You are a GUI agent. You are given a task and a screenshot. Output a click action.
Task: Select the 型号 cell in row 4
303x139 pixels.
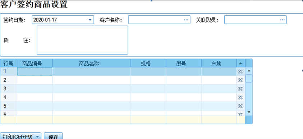184,97
